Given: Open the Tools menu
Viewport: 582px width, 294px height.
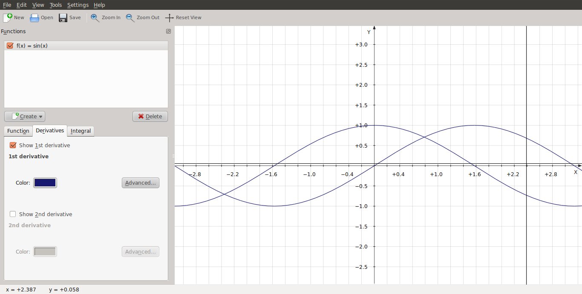Looking at the screenshot, I should tap(55, 5).
